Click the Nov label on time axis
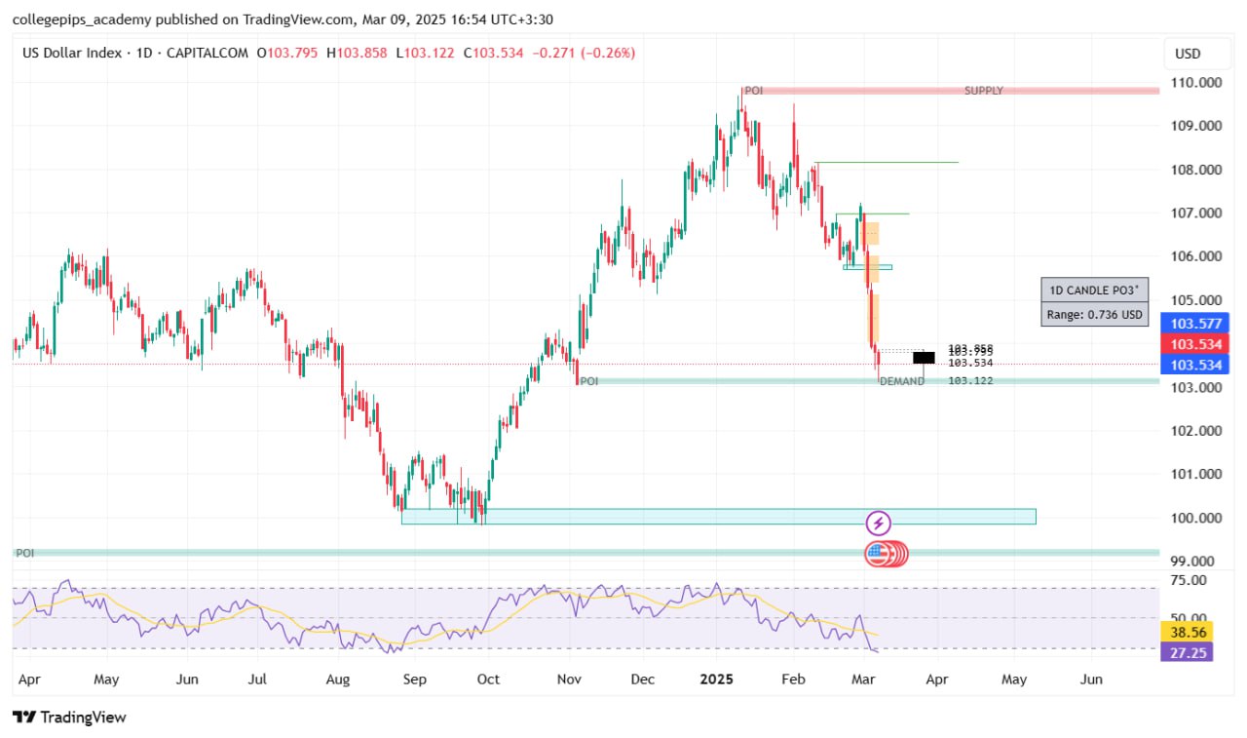The height and width of the screenshot is (738, 1247). click(570, 680)
